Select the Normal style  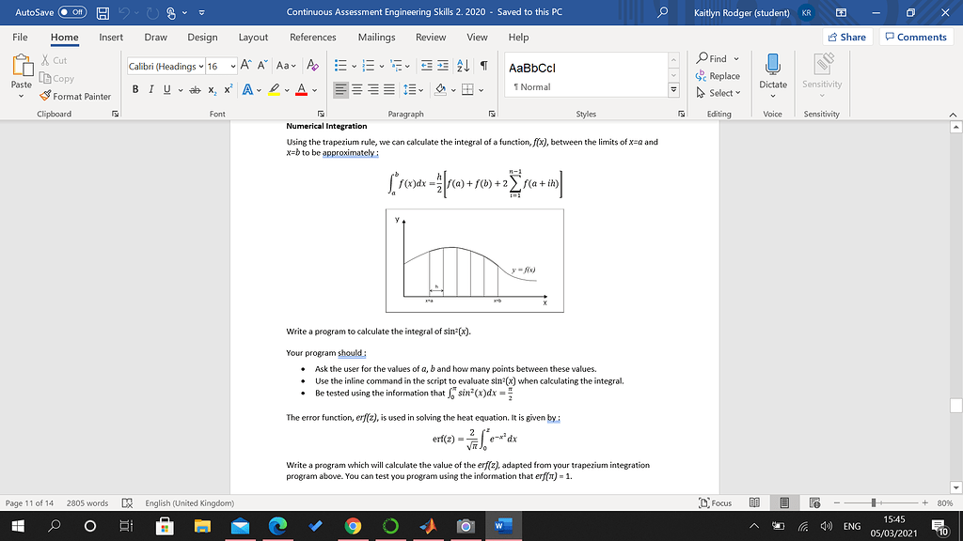[587, 75]
